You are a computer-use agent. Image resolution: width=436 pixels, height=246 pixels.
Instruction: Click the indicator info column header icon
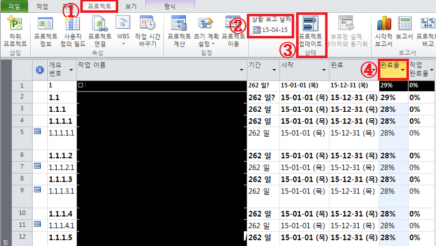(40, 70)
